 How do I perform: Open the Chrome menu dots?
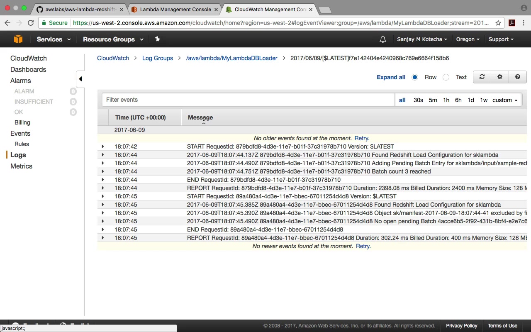524,23
